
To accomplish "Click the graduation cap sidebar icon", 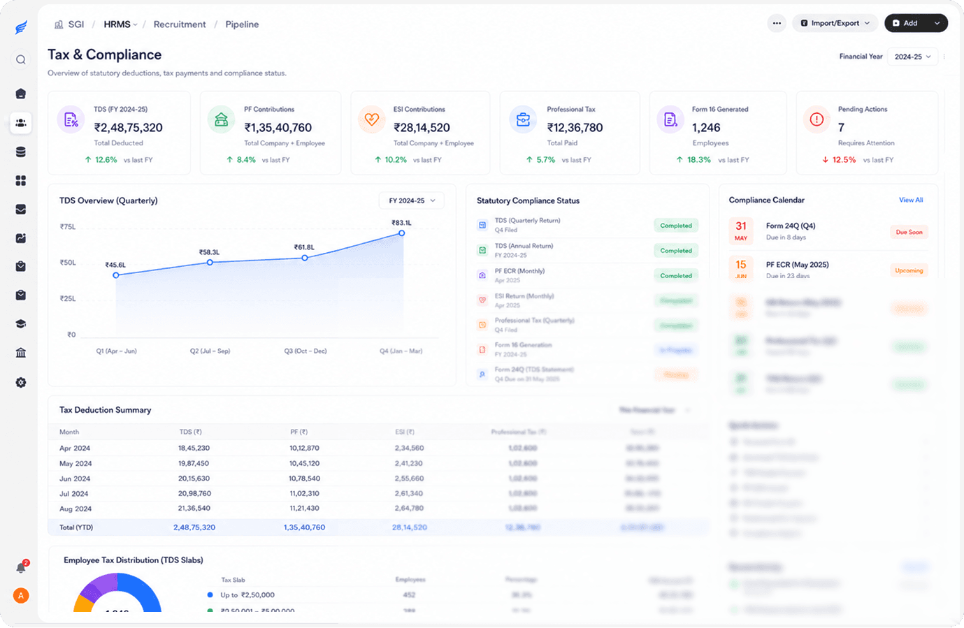I will (21, 324).
